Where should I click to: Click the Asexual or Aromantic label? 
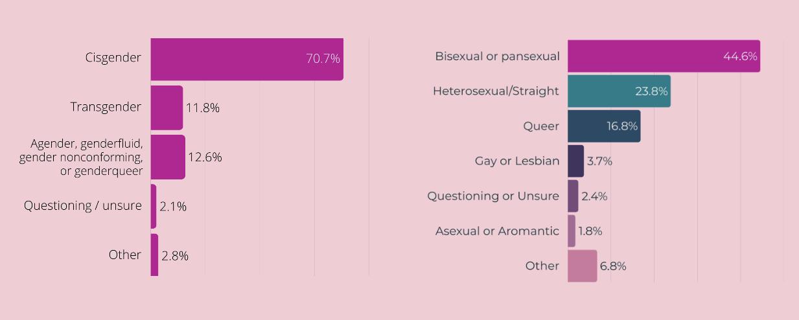click(497, 231)
